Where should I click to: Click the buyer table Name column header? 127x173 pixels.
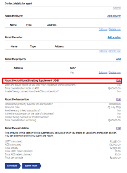pyautogui.click(x=13, y=25)
